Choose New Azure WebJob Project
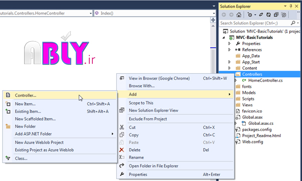Viewport: 302px width, 181px height. click(60, 142)
